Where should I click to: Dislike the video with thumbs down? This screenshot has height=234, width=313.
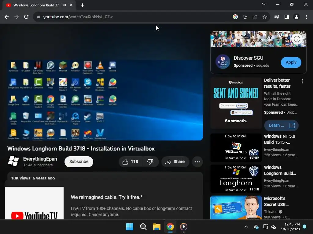(150, 162)
